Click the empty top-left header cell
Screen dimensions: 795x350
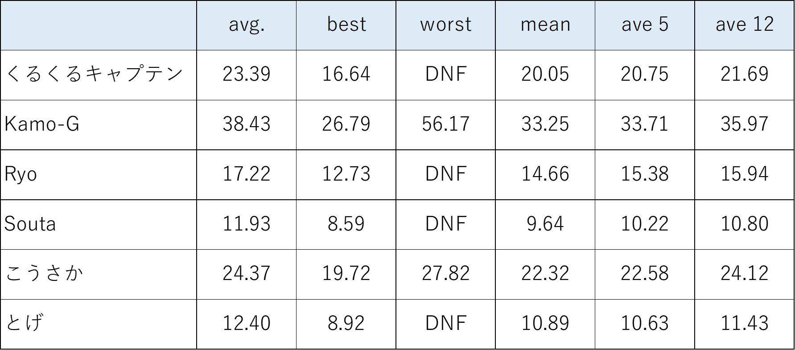pyautogui.click(x=99, y=25)
